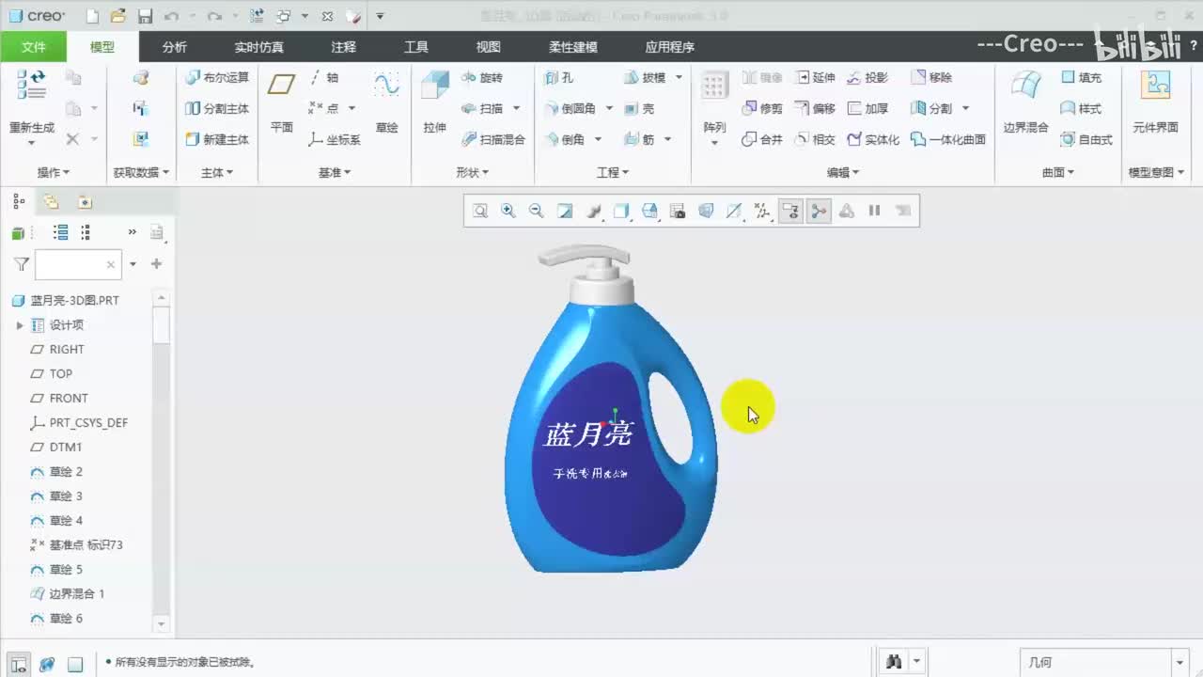
Task: Open the Surfaces (曲面) group dropdown
Action: coord(1058,172)
